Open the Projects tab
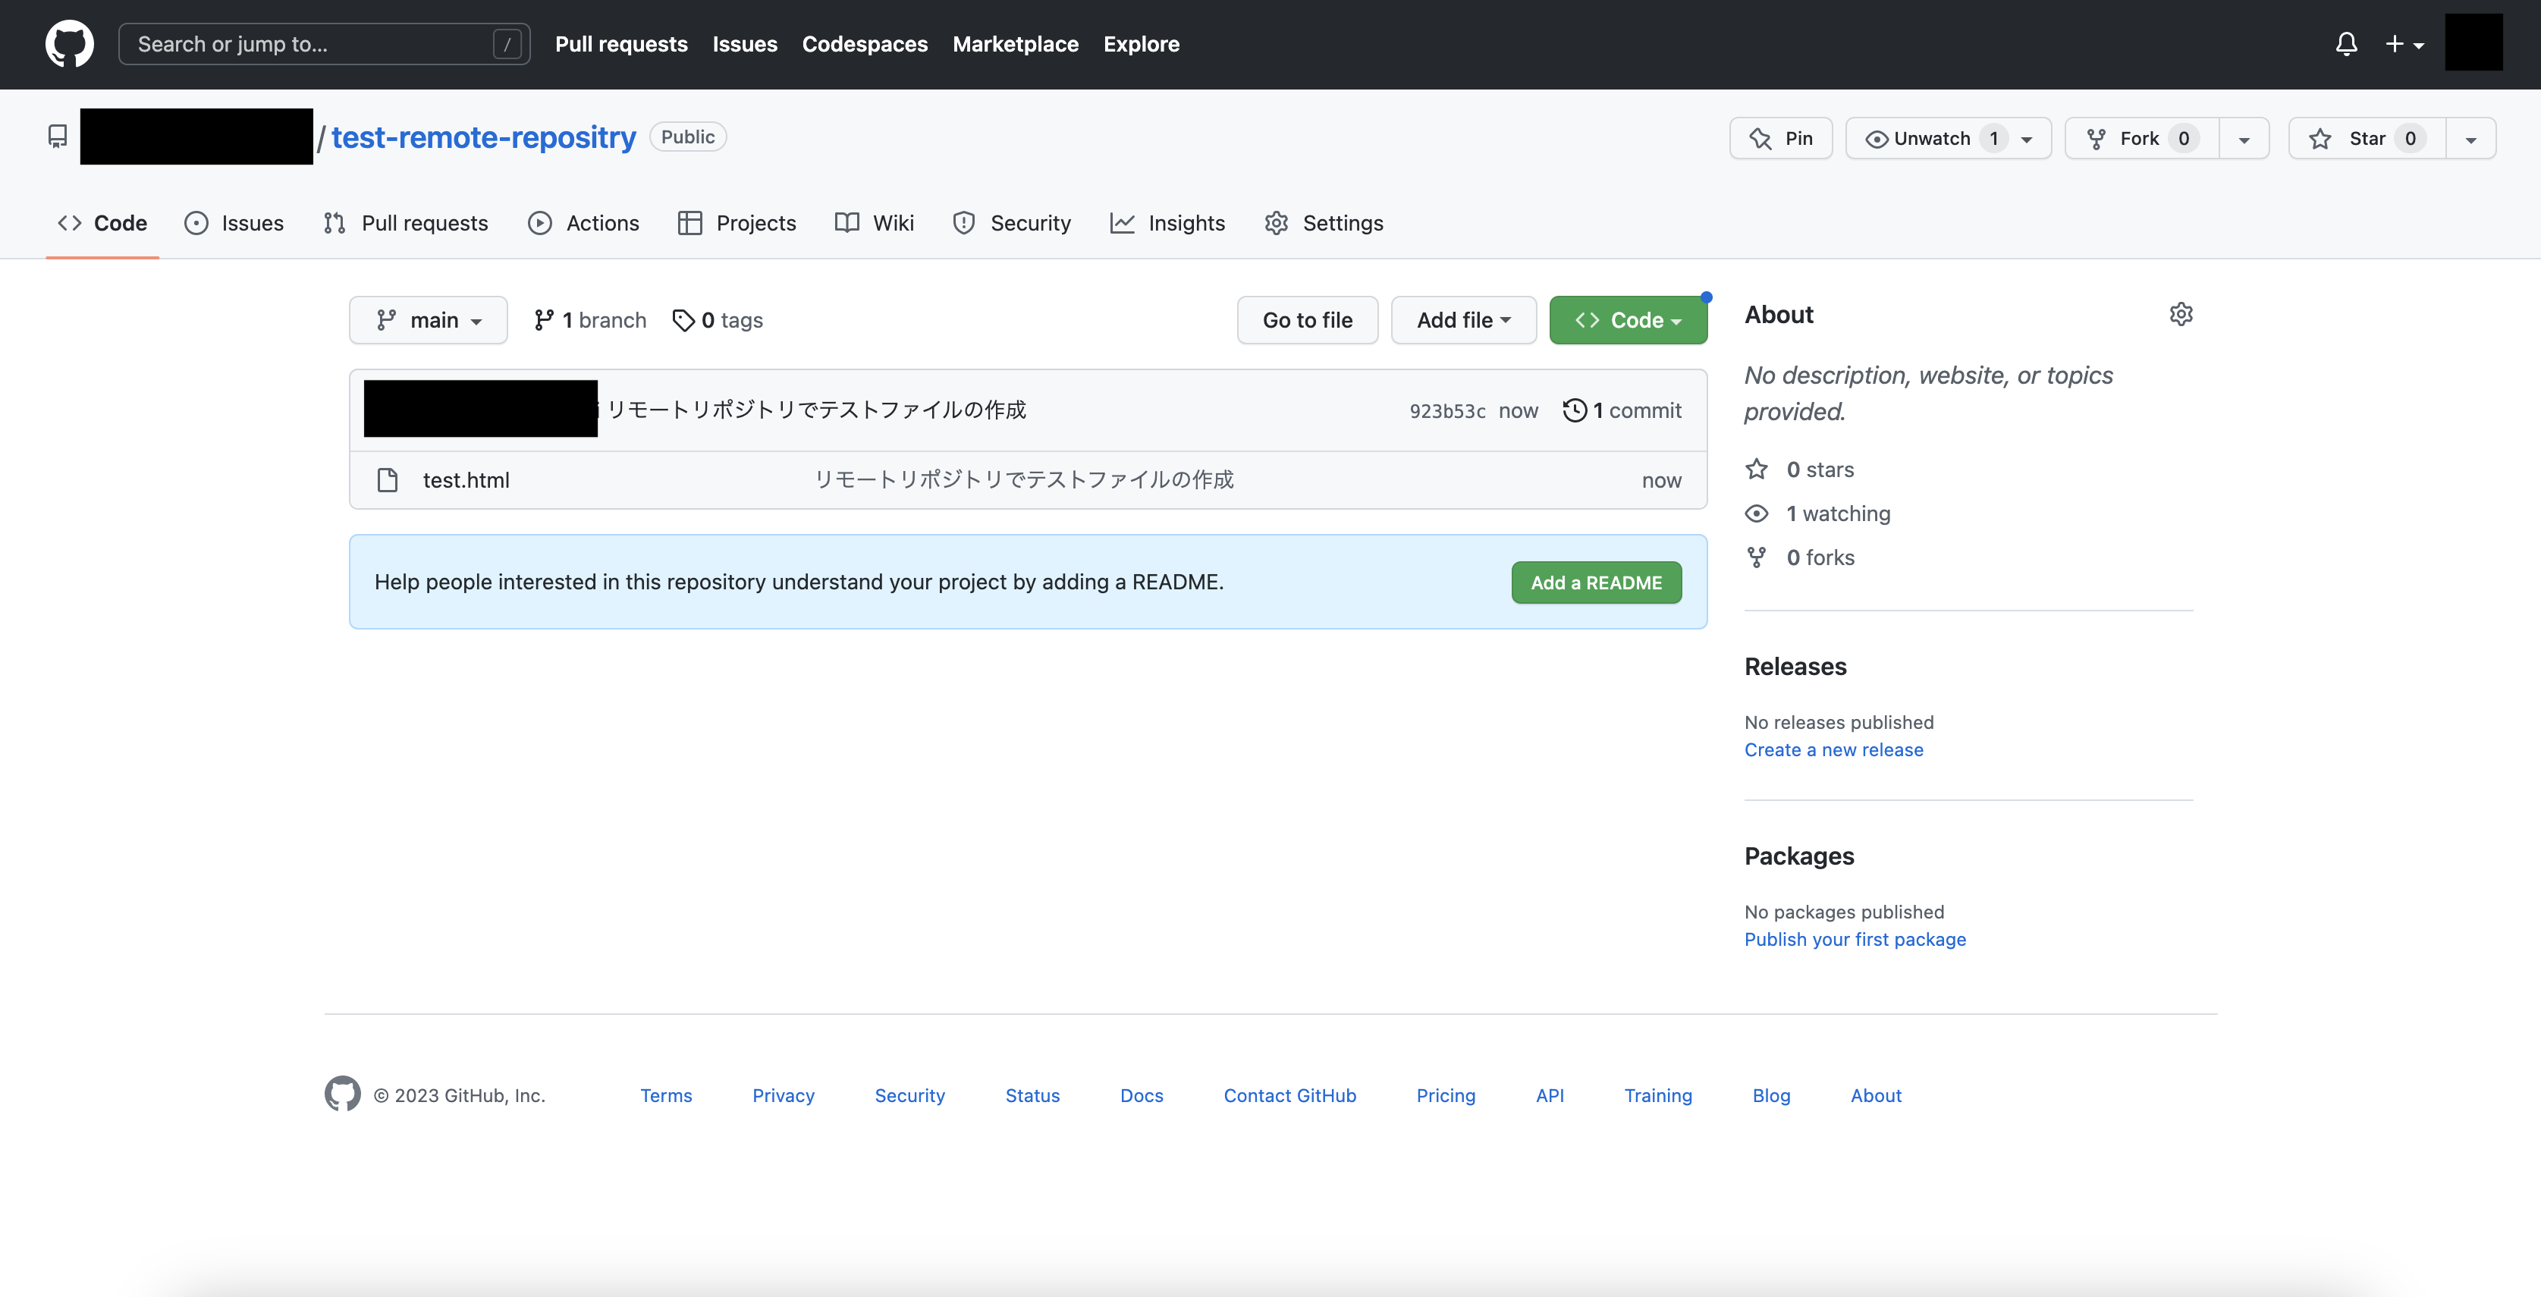Image resolution: width=2541 pixels, height=1297 pixels. (737, 223)
